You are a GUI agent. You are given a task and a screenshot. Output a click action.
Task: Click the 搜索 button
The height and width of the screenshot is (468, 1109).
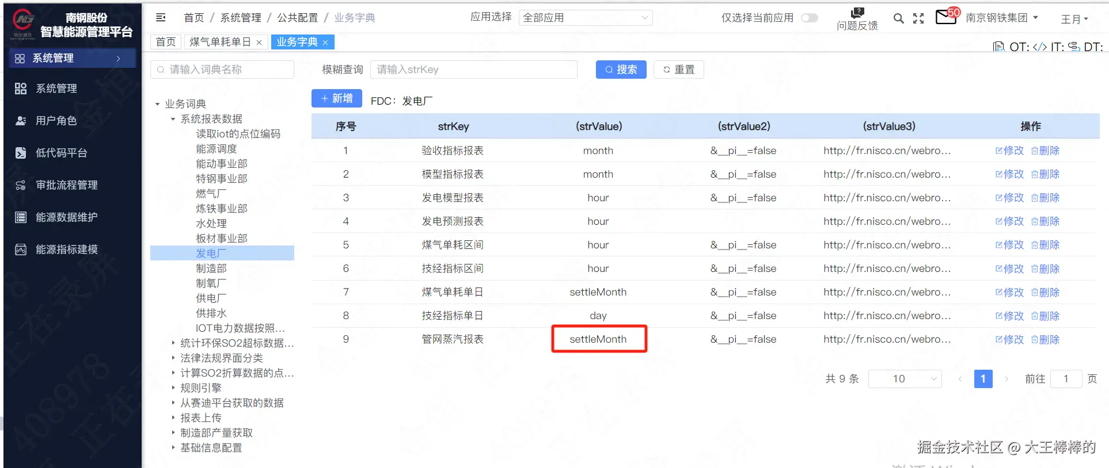[x=621, y=70]
